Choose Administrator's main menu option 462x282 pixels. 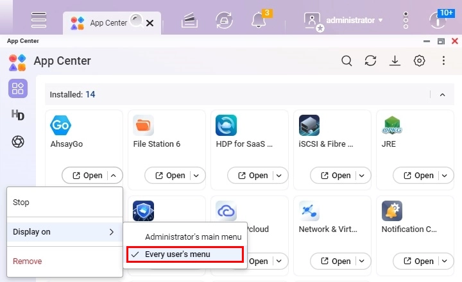tap(185, 237)
